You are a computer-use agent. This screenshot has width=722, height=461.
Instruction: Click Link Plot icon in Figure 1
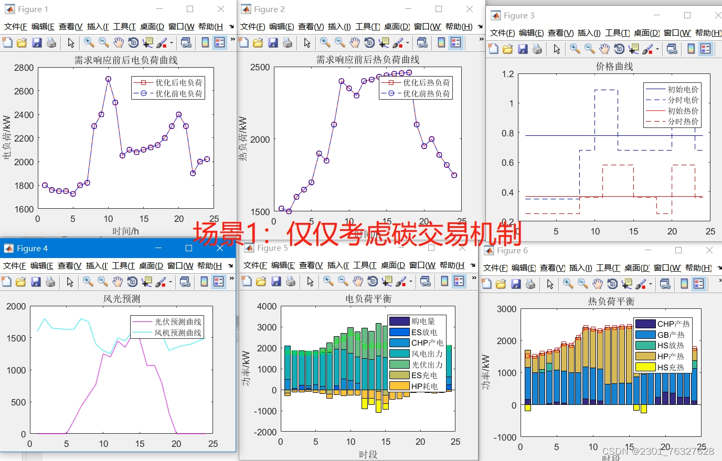click(x=186, y=42)
